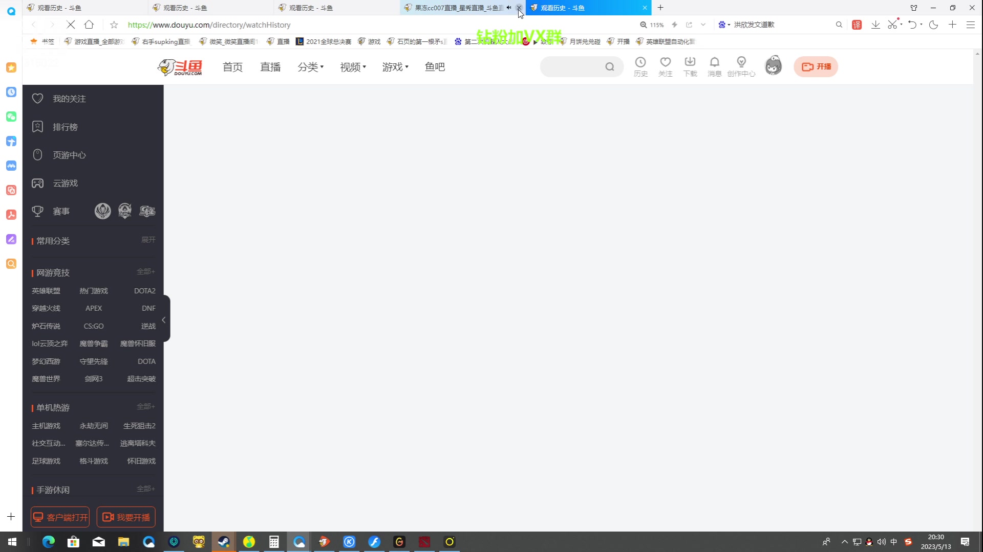This screenshot has height=552, width=983.
Task: Show all 手游休闲 categories via 全部+
Action: click(145, 489)
